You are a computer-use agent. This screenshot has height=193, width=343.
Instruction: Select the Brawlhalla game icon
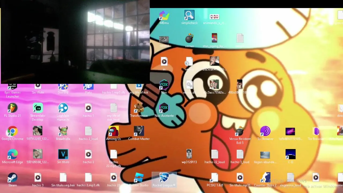63,133
